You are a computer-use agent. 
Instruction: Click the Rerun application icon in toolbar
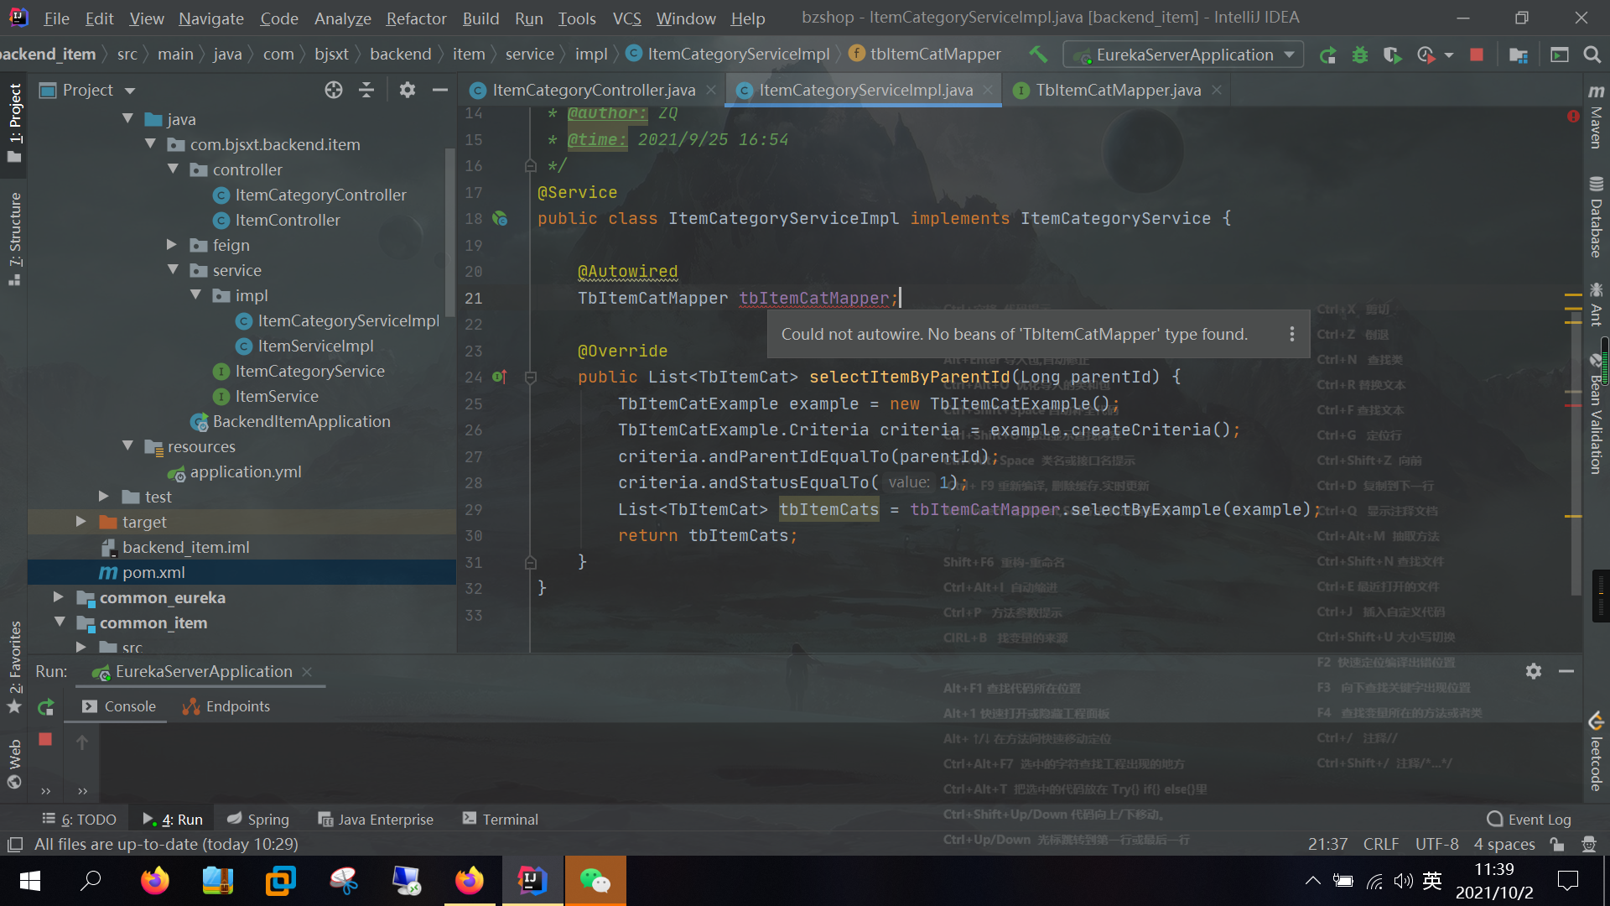pyautogui.click(x=1327, y=55)
